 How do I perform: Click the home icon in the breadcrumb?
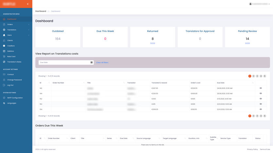pyautogui.click(x=48, y=11)
